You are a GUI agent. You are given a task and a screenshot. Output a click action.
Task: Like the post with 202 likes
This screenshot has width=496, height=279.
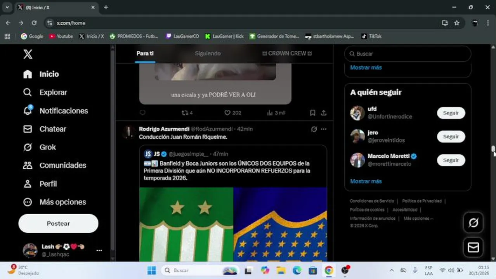click(232, 113)
